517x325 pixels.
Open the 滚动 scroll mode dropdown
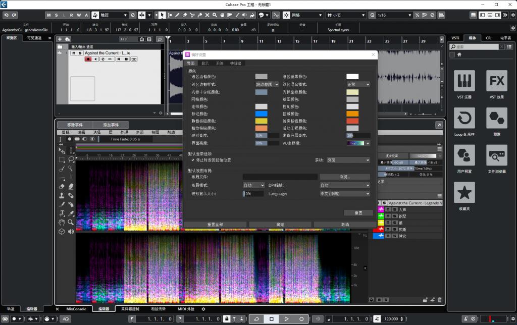tap(348, 160)
